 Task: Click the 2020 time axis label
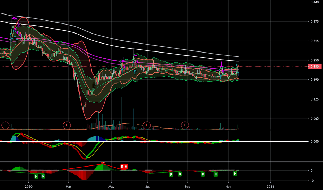[29, 187]
